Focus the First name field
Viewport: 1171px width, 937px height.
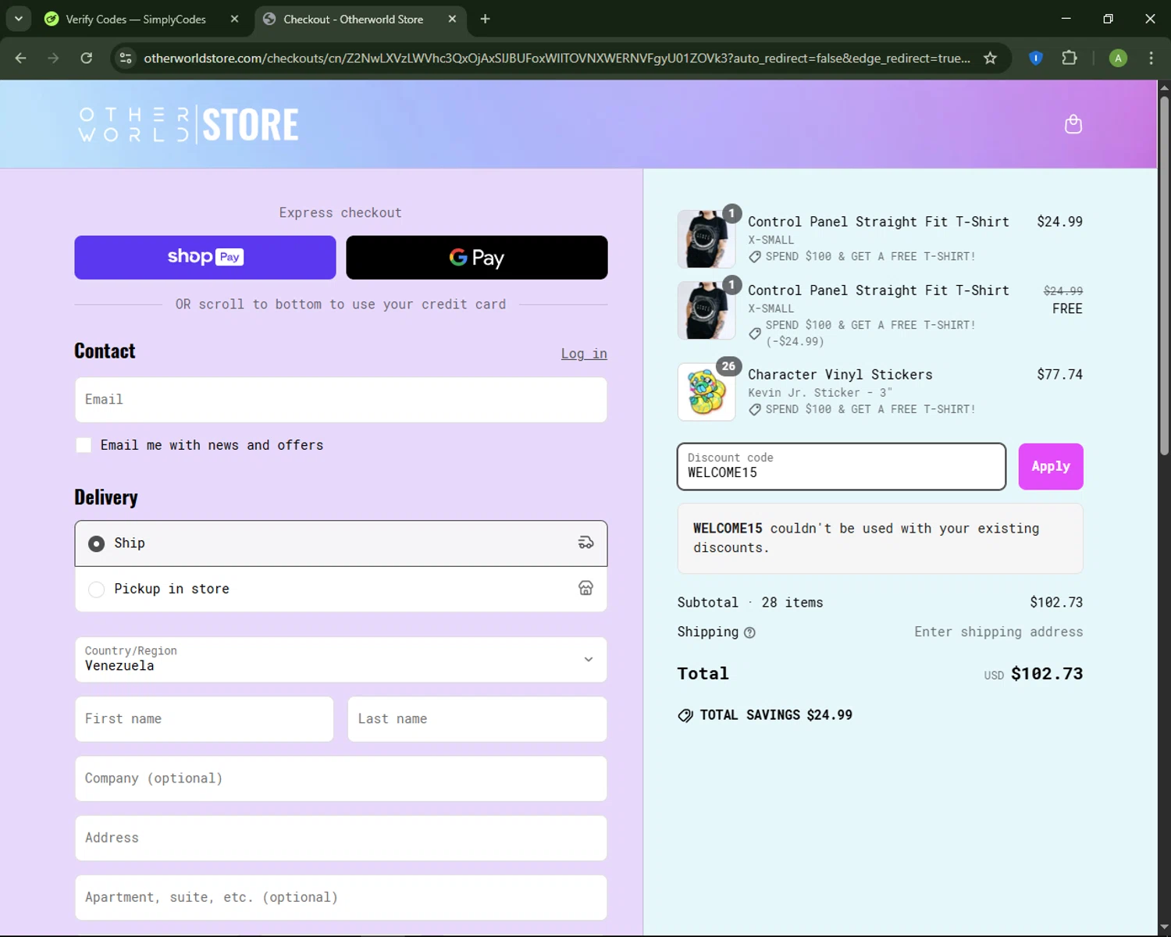(x=205, y=719)
